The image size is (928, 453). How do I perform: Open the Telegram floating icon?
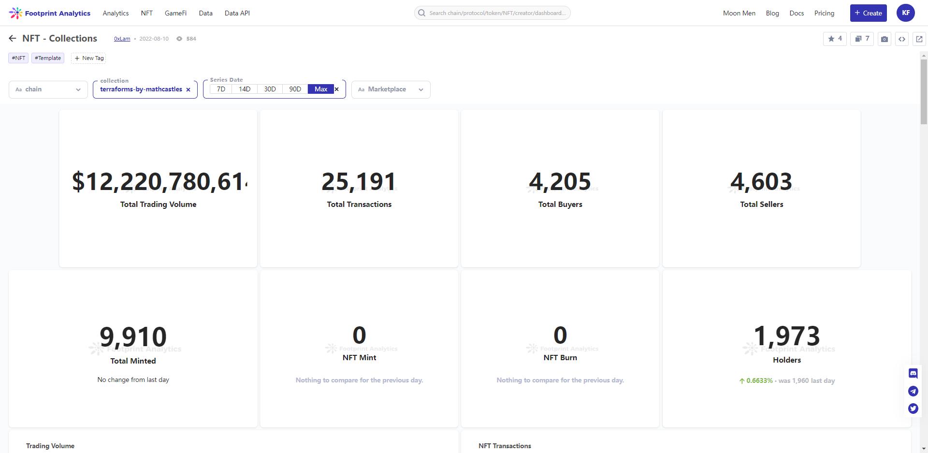point(913,391)
